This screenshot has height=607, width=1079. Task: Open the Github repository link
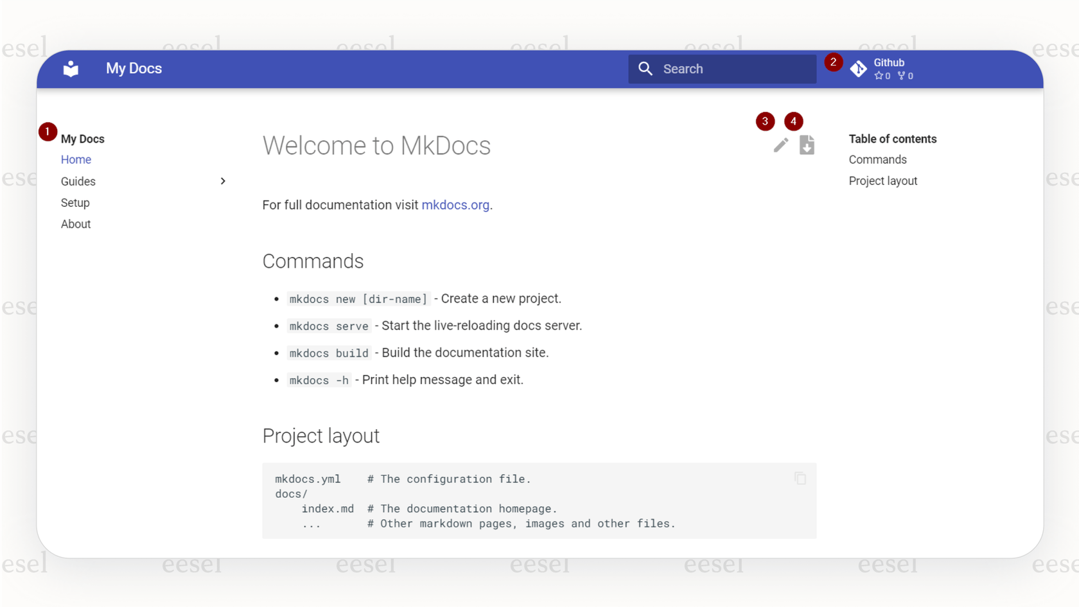coord(889,62)
